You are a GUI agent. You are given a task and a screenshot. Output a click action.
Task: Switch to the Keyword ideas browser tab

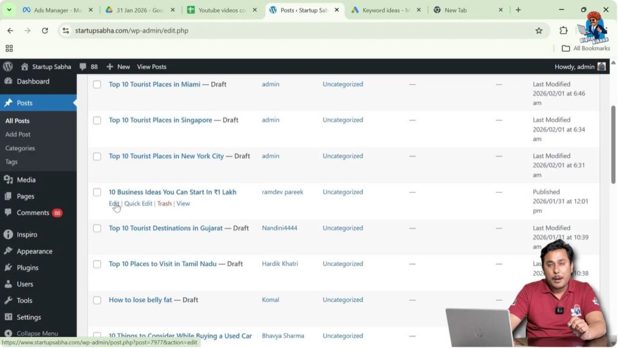pos(386,10)
